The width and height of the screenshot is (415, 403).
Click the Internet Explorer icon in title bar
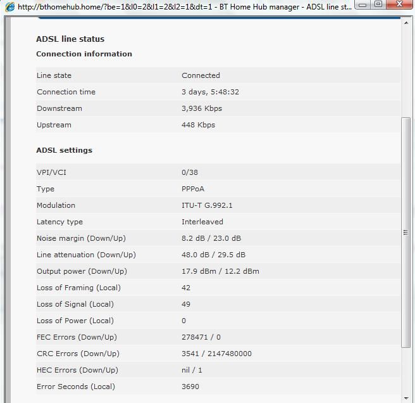[x=9, y=6]
